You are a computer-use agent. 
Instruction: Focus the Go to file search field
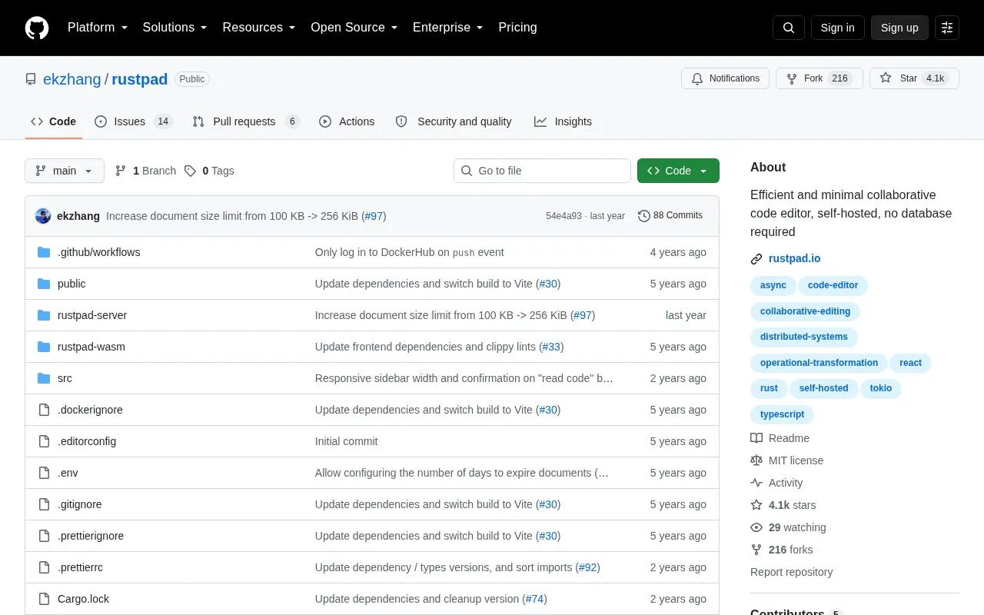[x=542, y=171]
